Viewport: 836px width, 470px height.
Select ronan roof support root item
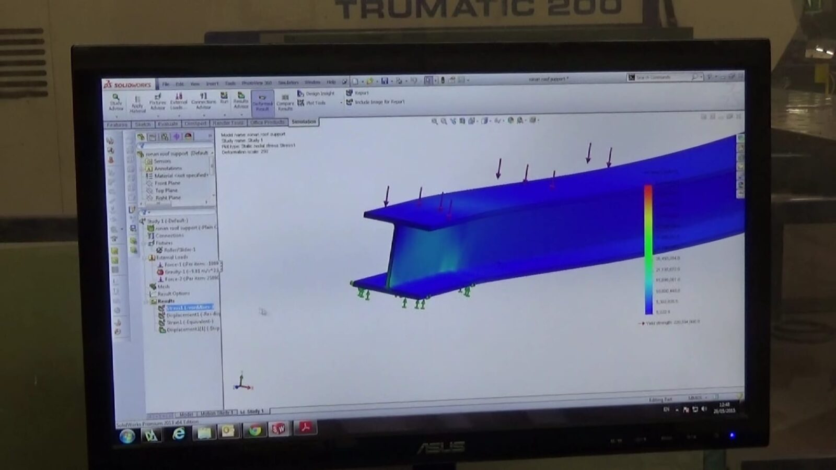[x=173, y=154]
